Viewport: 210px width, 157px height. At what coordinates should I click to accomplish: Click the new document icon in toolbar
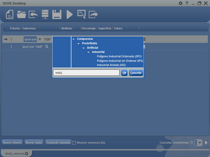tap(10, 15)
